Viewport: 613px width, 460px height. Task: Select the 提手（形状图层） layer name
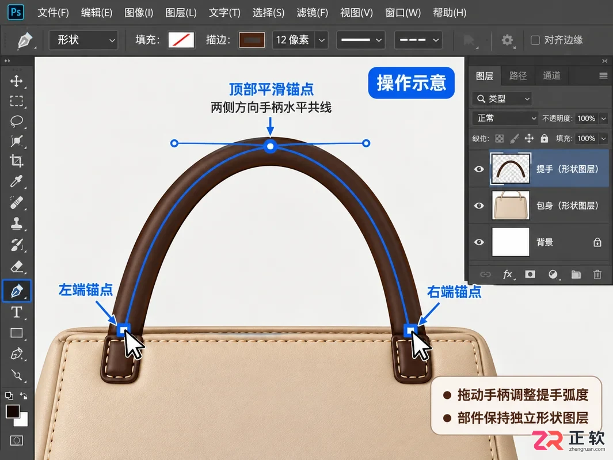pos(568,169)
